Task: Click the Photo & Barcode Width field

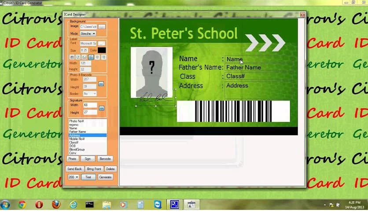Action: click(90, 79)
